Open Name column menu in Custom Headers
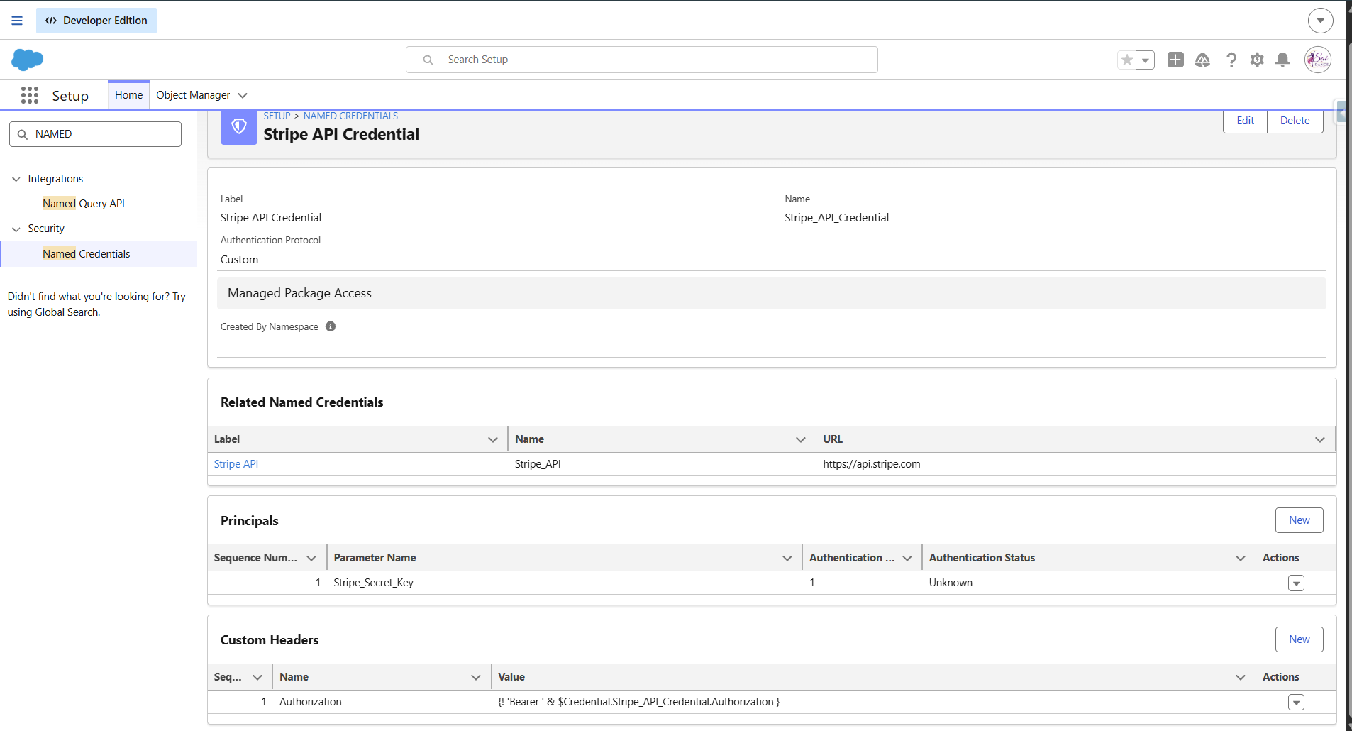The image size is (1352, 731). click(x=476, y=677)
